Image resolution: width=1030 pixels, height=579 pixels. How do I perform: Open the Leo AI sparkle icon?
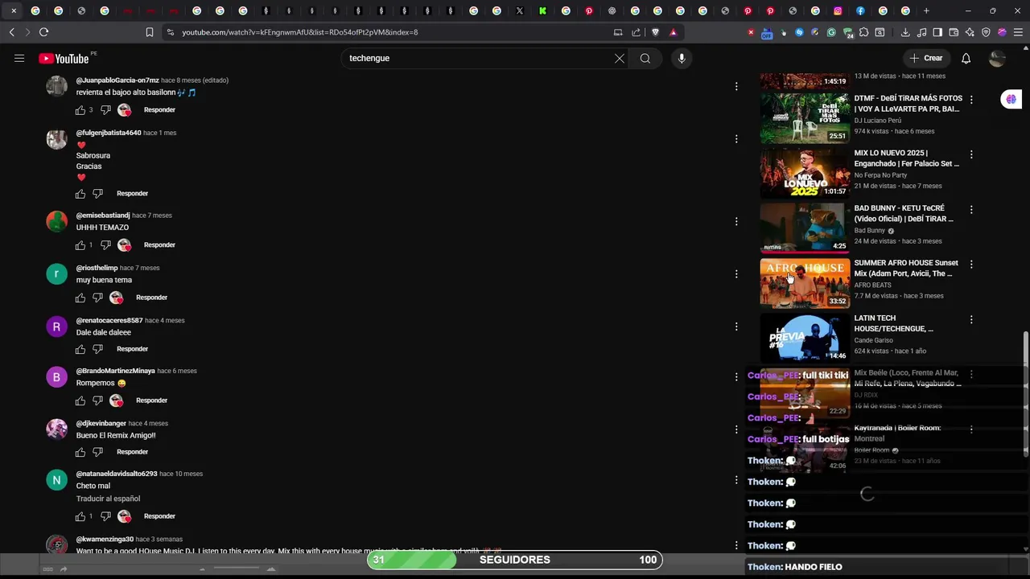click(970, 32)
